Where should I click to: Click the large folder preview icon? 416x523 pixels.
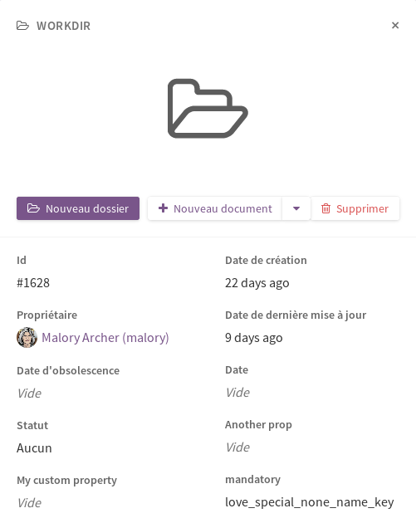click(208, 109)
